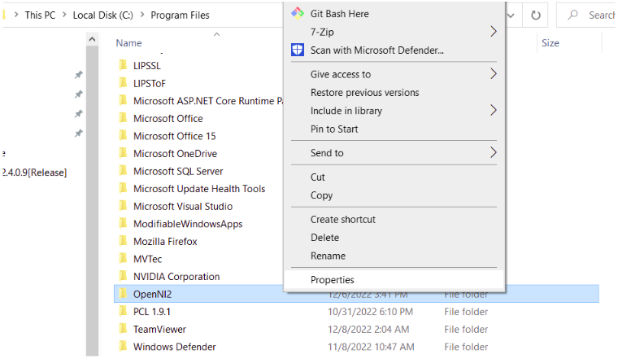The height and width of the screenshot is (359, 618).
Task: Click the chevron before This PC breadcrumb
Action: click(x=16, y=15)
